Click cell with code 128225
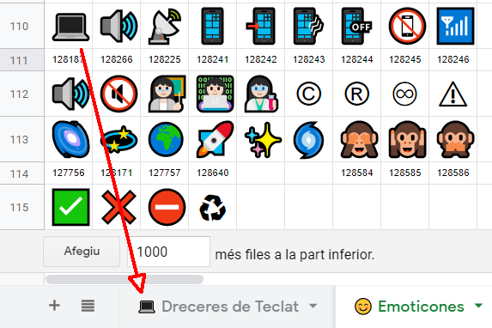Viewport: 492px width, 328px height. [x=164, y=59]
